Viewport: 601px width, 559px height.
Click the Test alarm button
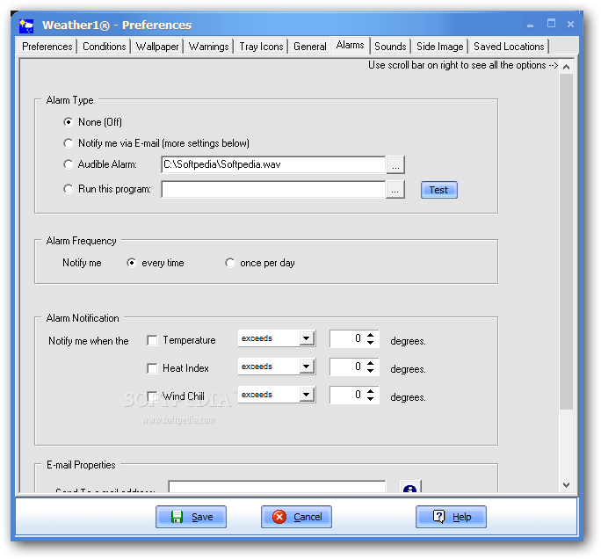(438, 190)
